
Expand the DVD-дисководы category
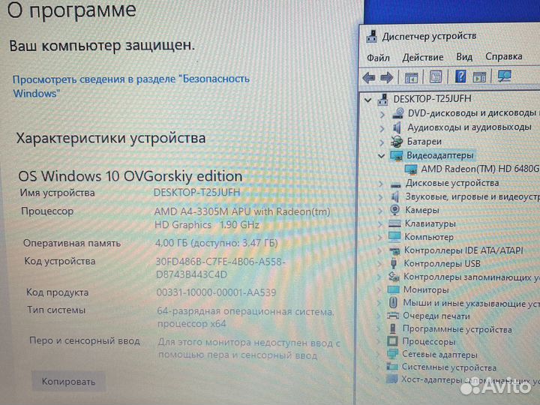coord(382,114)
